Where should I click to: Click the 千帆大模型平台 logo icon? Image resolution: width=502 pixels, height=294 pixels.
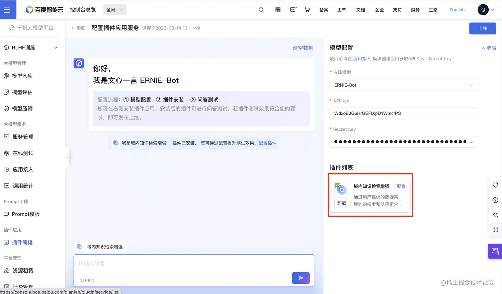[x=12, y=28]
